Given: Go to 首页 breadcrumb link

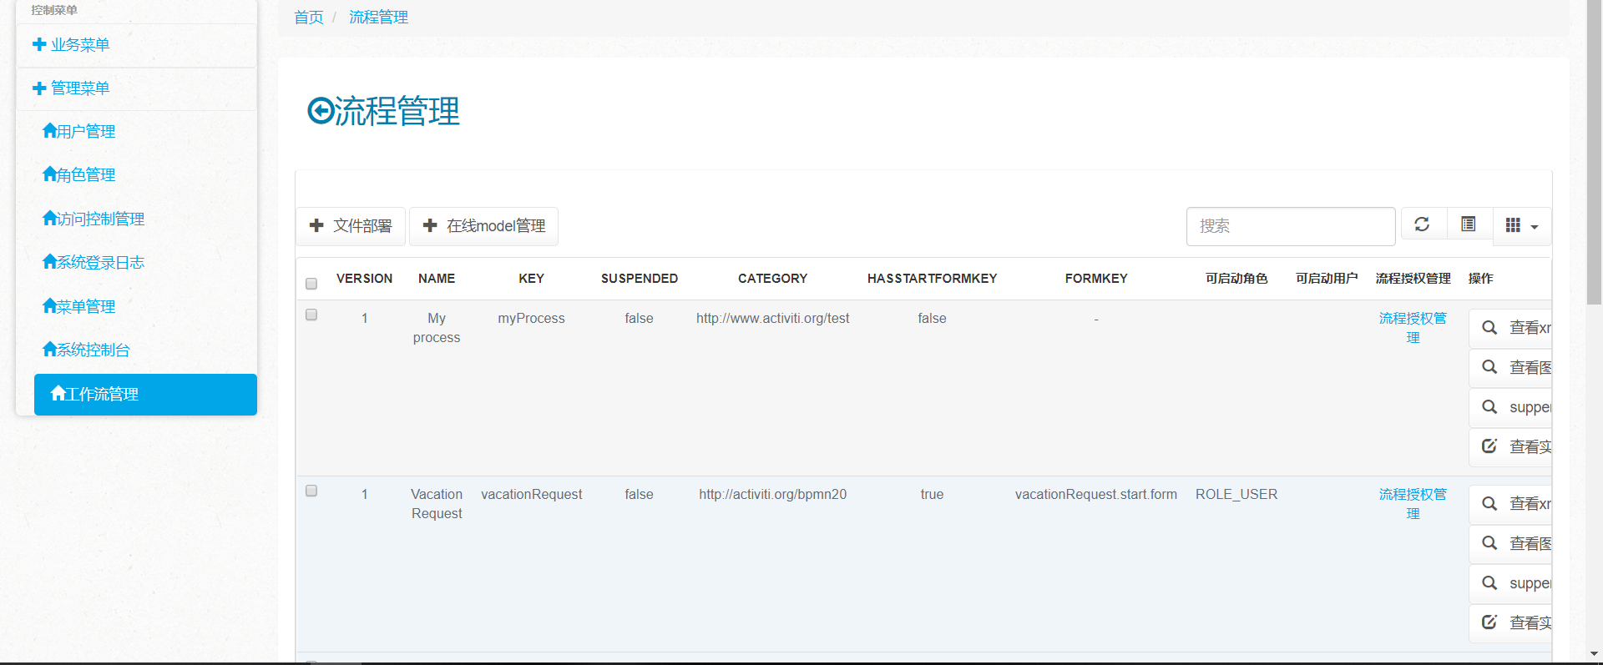Looking at the screenshot, I should tap(309, 18).
